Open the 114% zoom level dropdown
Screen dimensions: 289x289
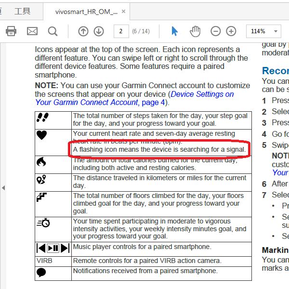coord(263,31)
